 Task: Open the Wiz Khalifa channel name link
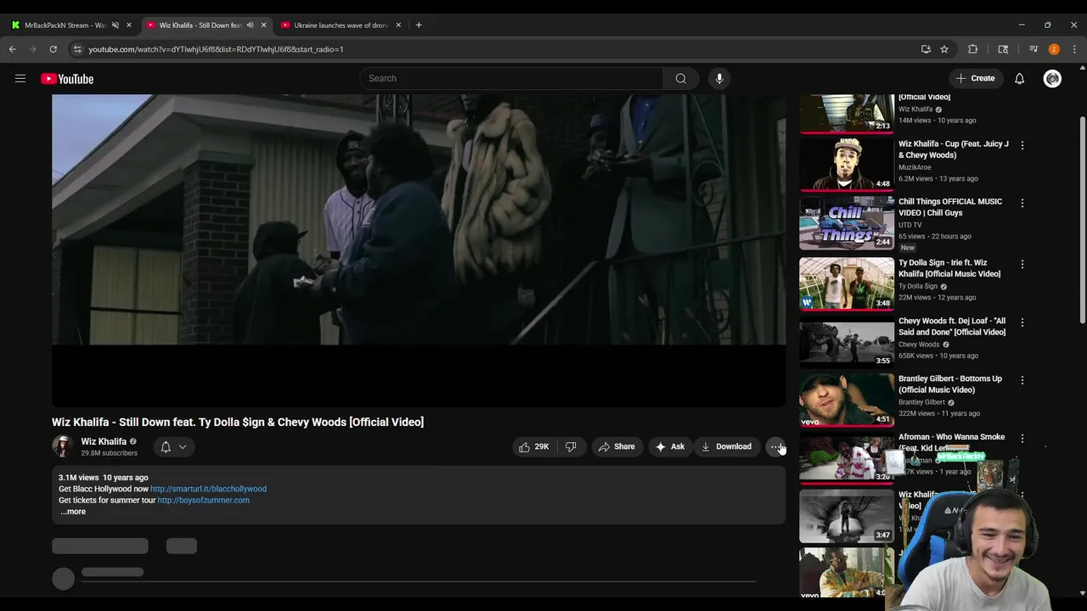coord(104,441)
